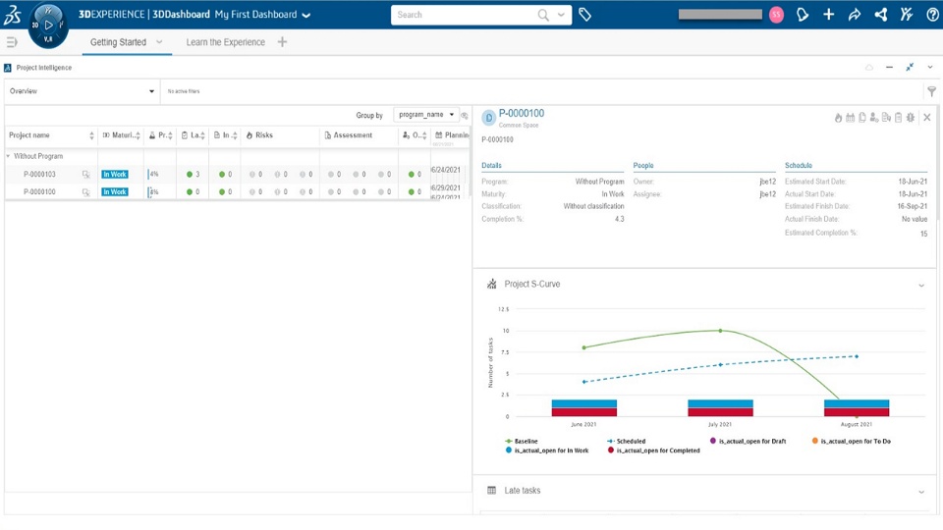Click the Late tasks table icon

coord(491,491)
